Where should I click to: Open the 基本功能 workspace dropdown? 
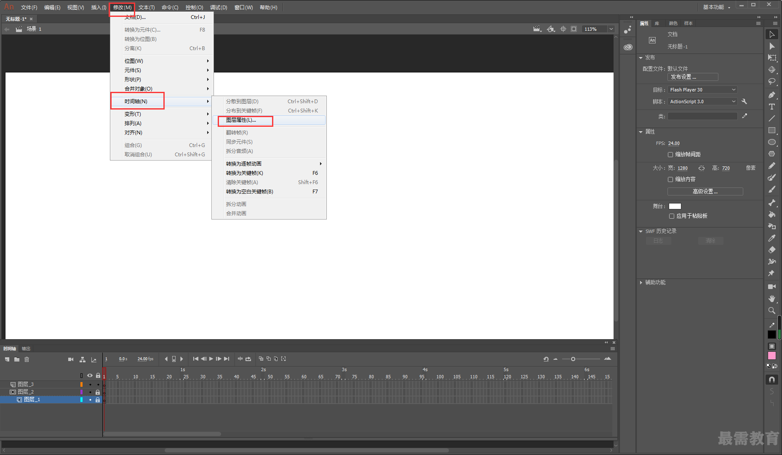coord(716,7)
